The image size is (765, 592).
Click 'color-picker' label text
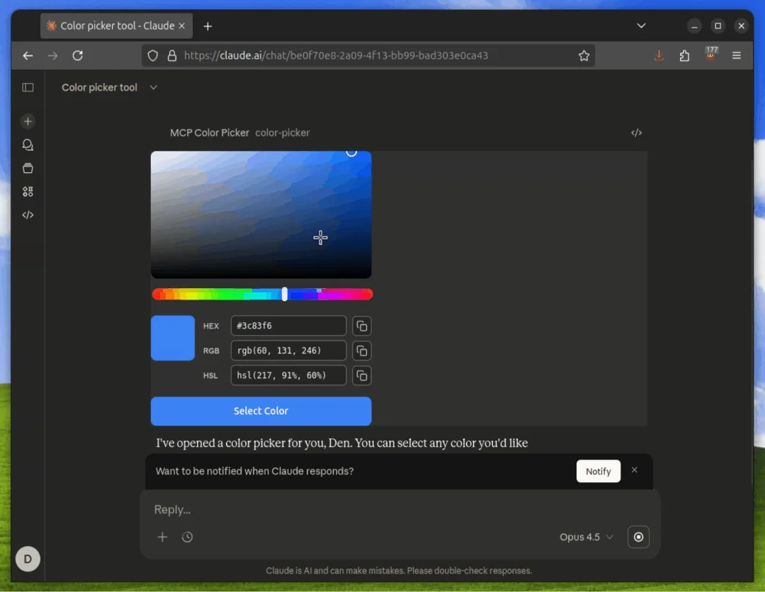(282, 132)
